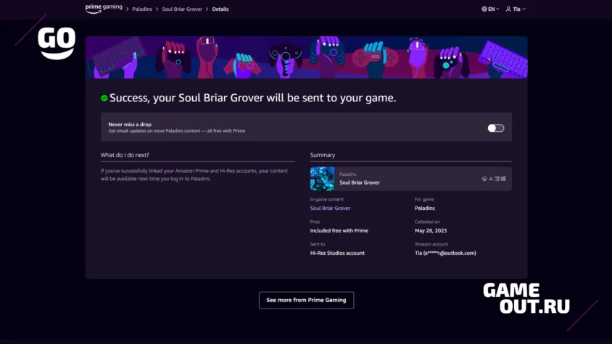This screenshot has width=612, height=344.
Task: Open the Paladins breadcrumb link
Action: pyautogui.click(x=142, y=9)
